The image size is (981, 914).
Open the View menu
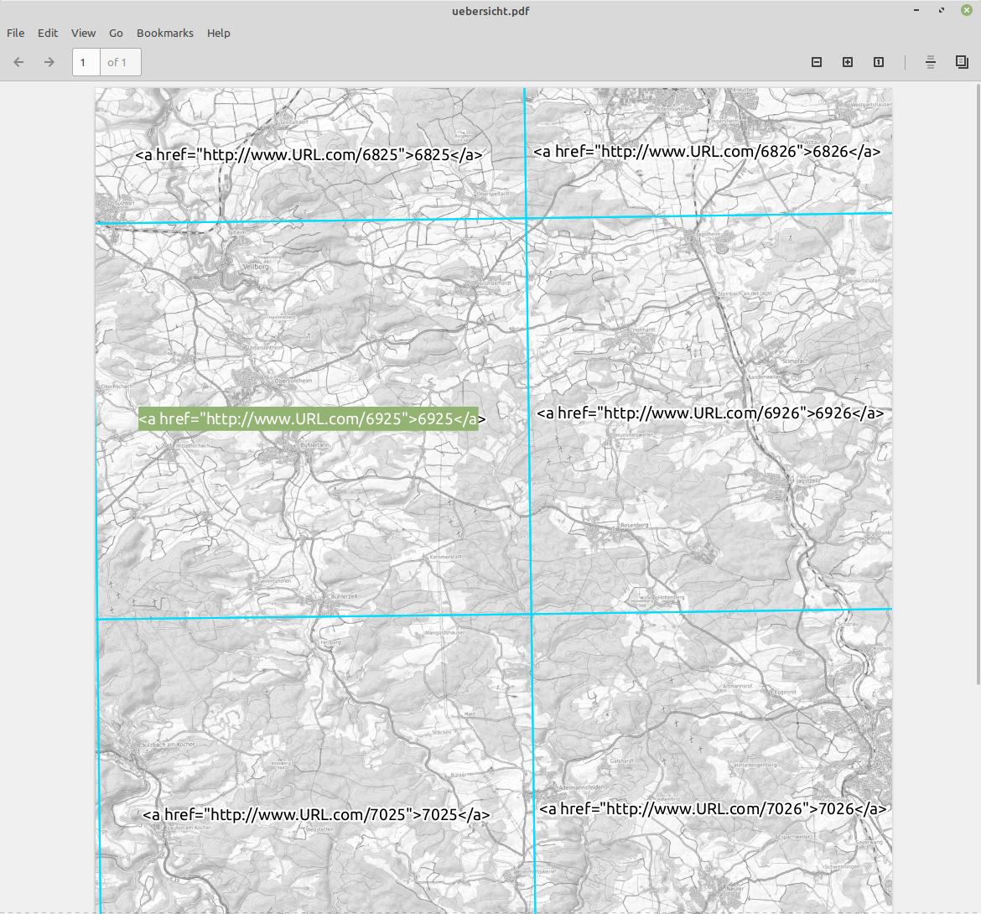pyautogui.click(x=82, y=33)
